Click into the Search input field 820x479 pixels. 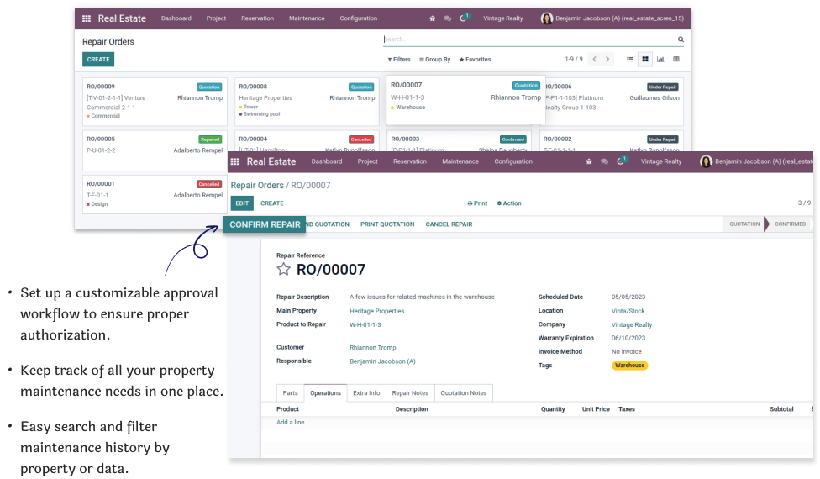[x=529, y=39]
